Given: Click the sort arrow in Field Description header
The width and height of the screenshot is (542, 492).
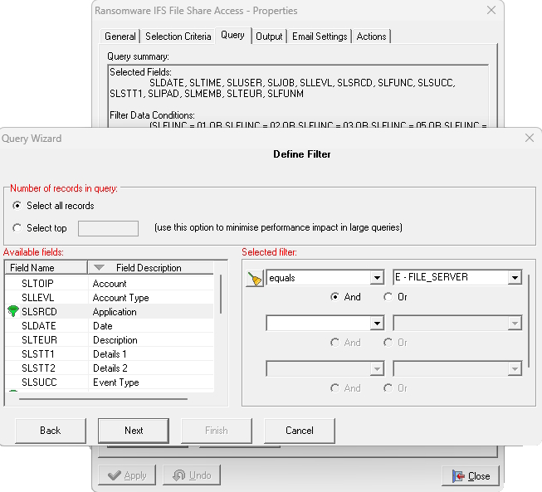Looking at the screenshot, I should click(100, 268).
